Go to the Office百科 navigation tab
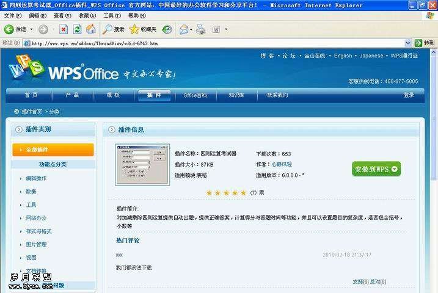The height and width of the screenshot is (293, 438). pos(195,95)
